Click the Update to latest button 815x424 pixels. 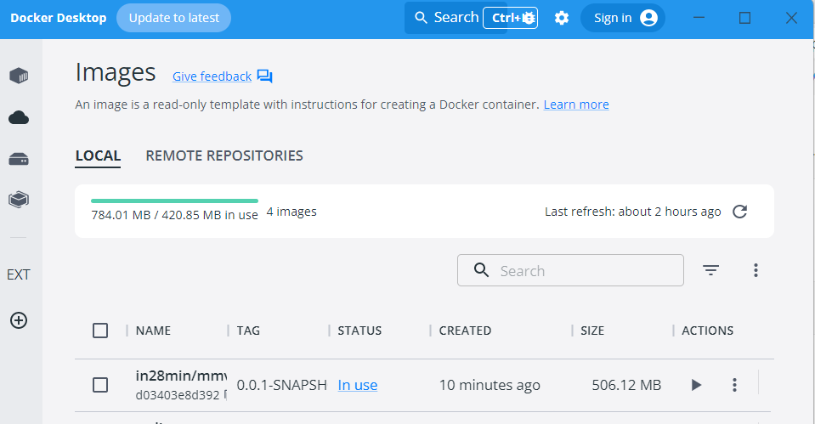click(x=173, y=18)
